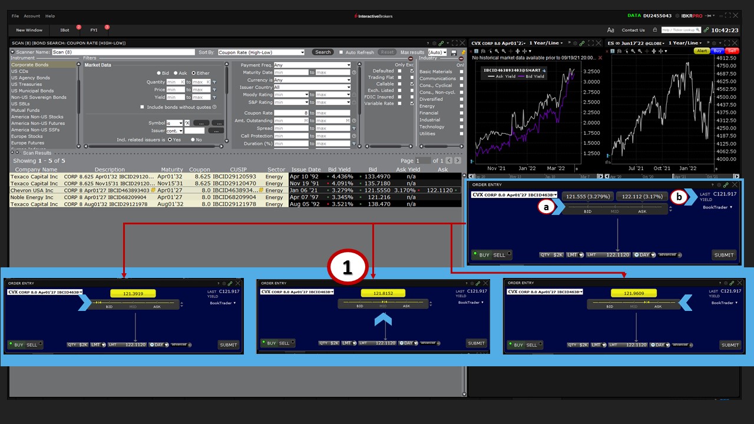Open the Sort By dropdown
754x424 pixels.
click(x=261, y=52)
